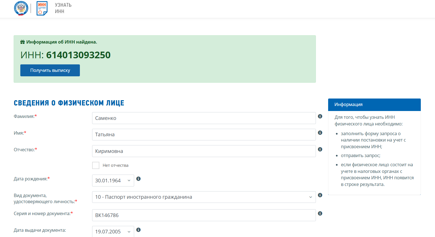The width and height of the screenshot is (435, 237).
Task: Click info icon next to Дата рождения
Action: (x=138, y=179)
